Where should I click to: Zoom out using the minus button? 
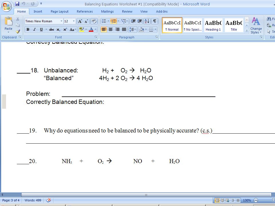click(x=256, y=200)
